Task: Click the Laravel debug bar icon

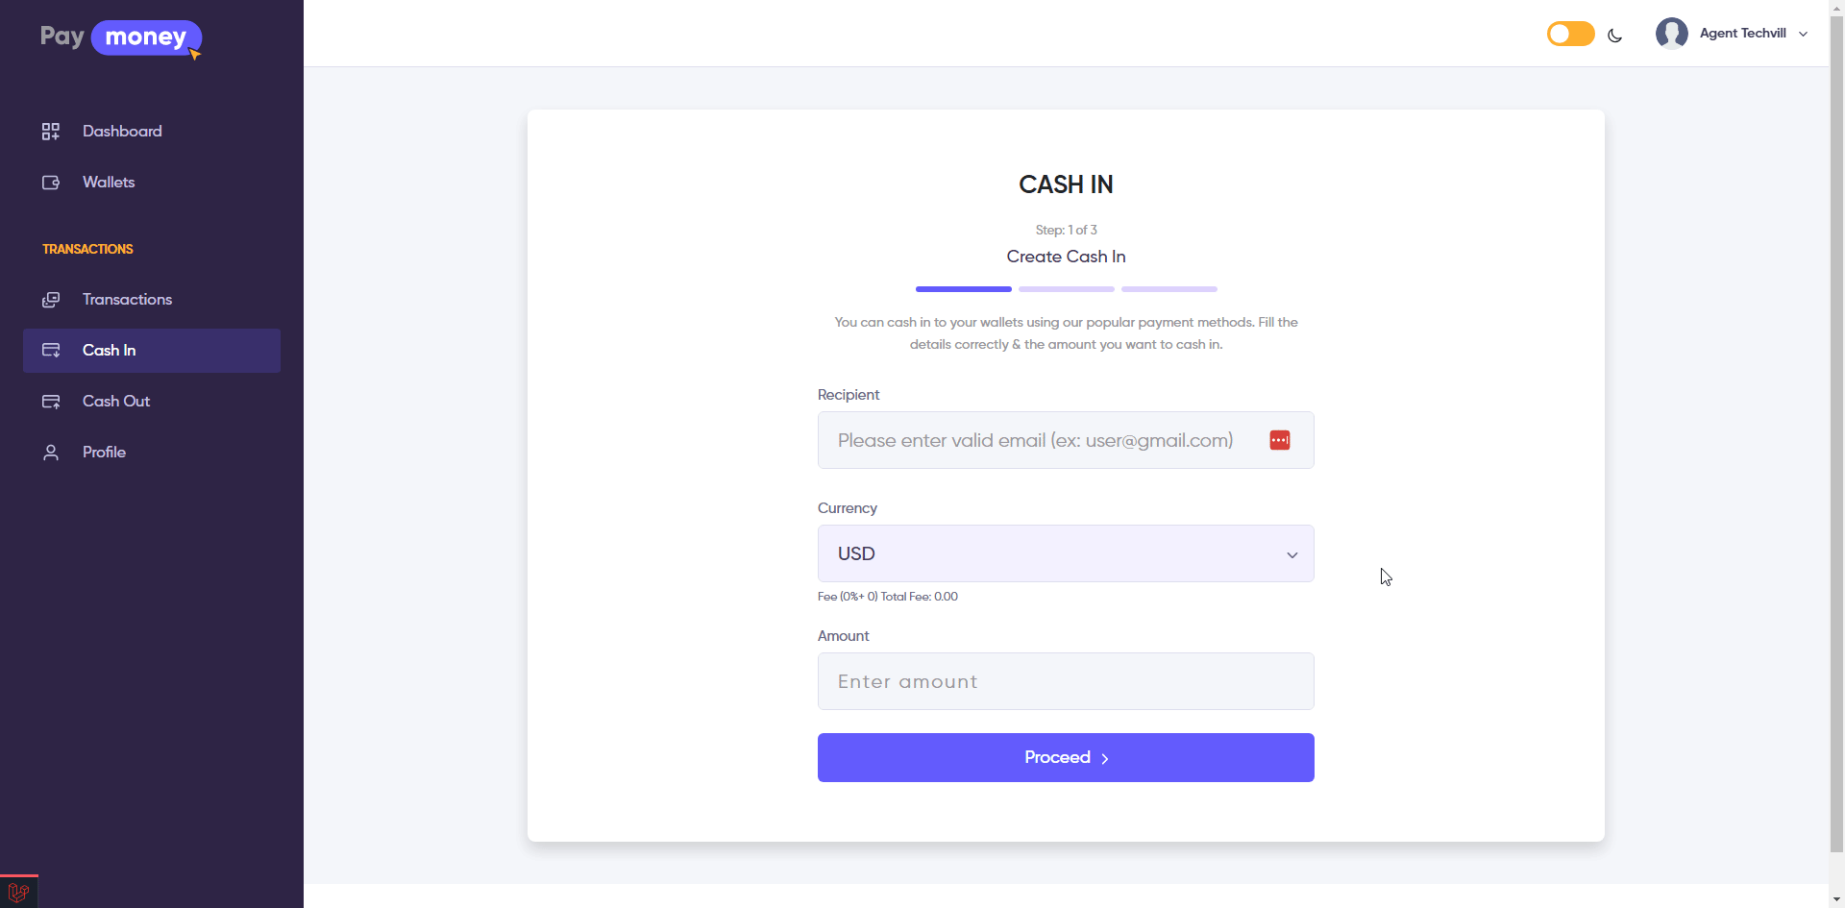Action: pyautogui.click(x=18, y=893)
